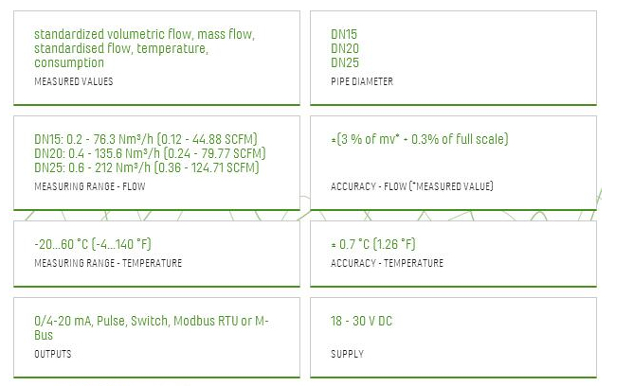Click the DN25 0.6 - 212 Nm³/h flow range
Viewport: 633px width, 386px height.
146,167
